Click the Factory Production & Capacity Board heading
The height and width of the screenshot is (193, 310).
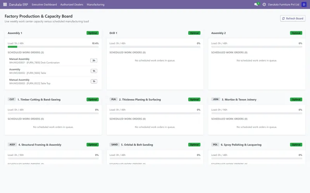[x=38, y=16]
